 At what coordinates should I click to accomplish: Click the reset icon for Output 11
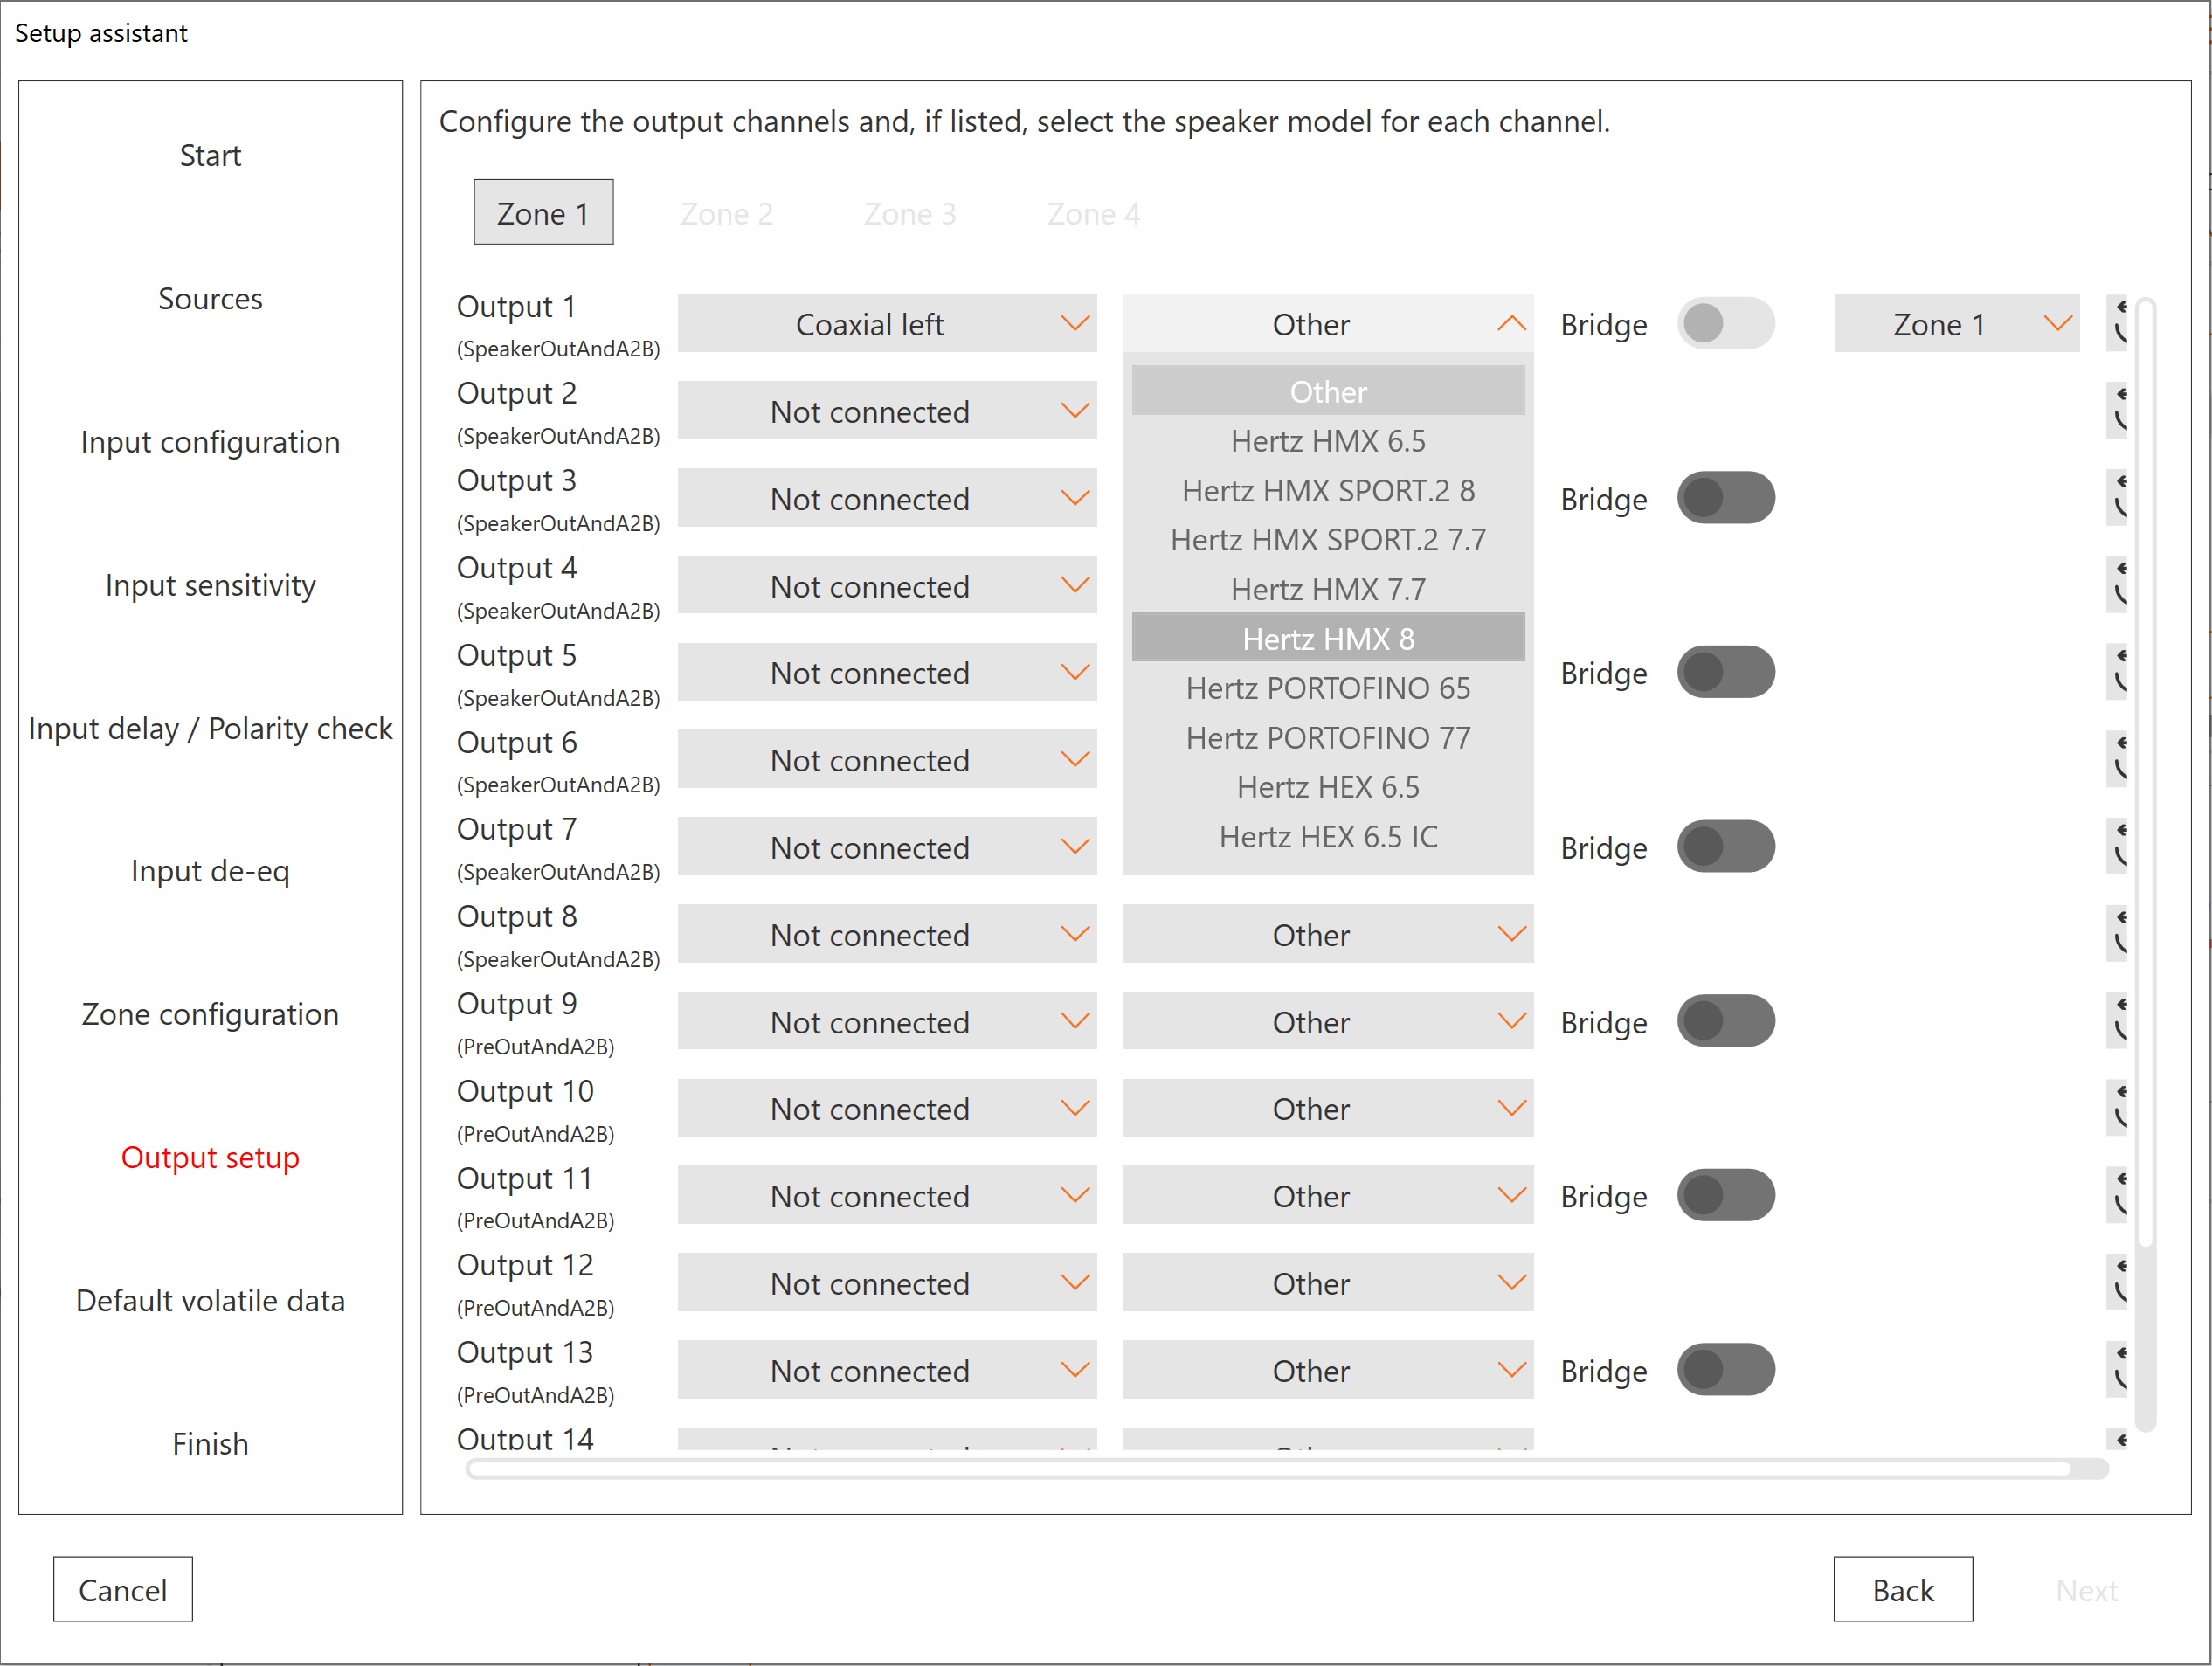pos(2118,1195)
